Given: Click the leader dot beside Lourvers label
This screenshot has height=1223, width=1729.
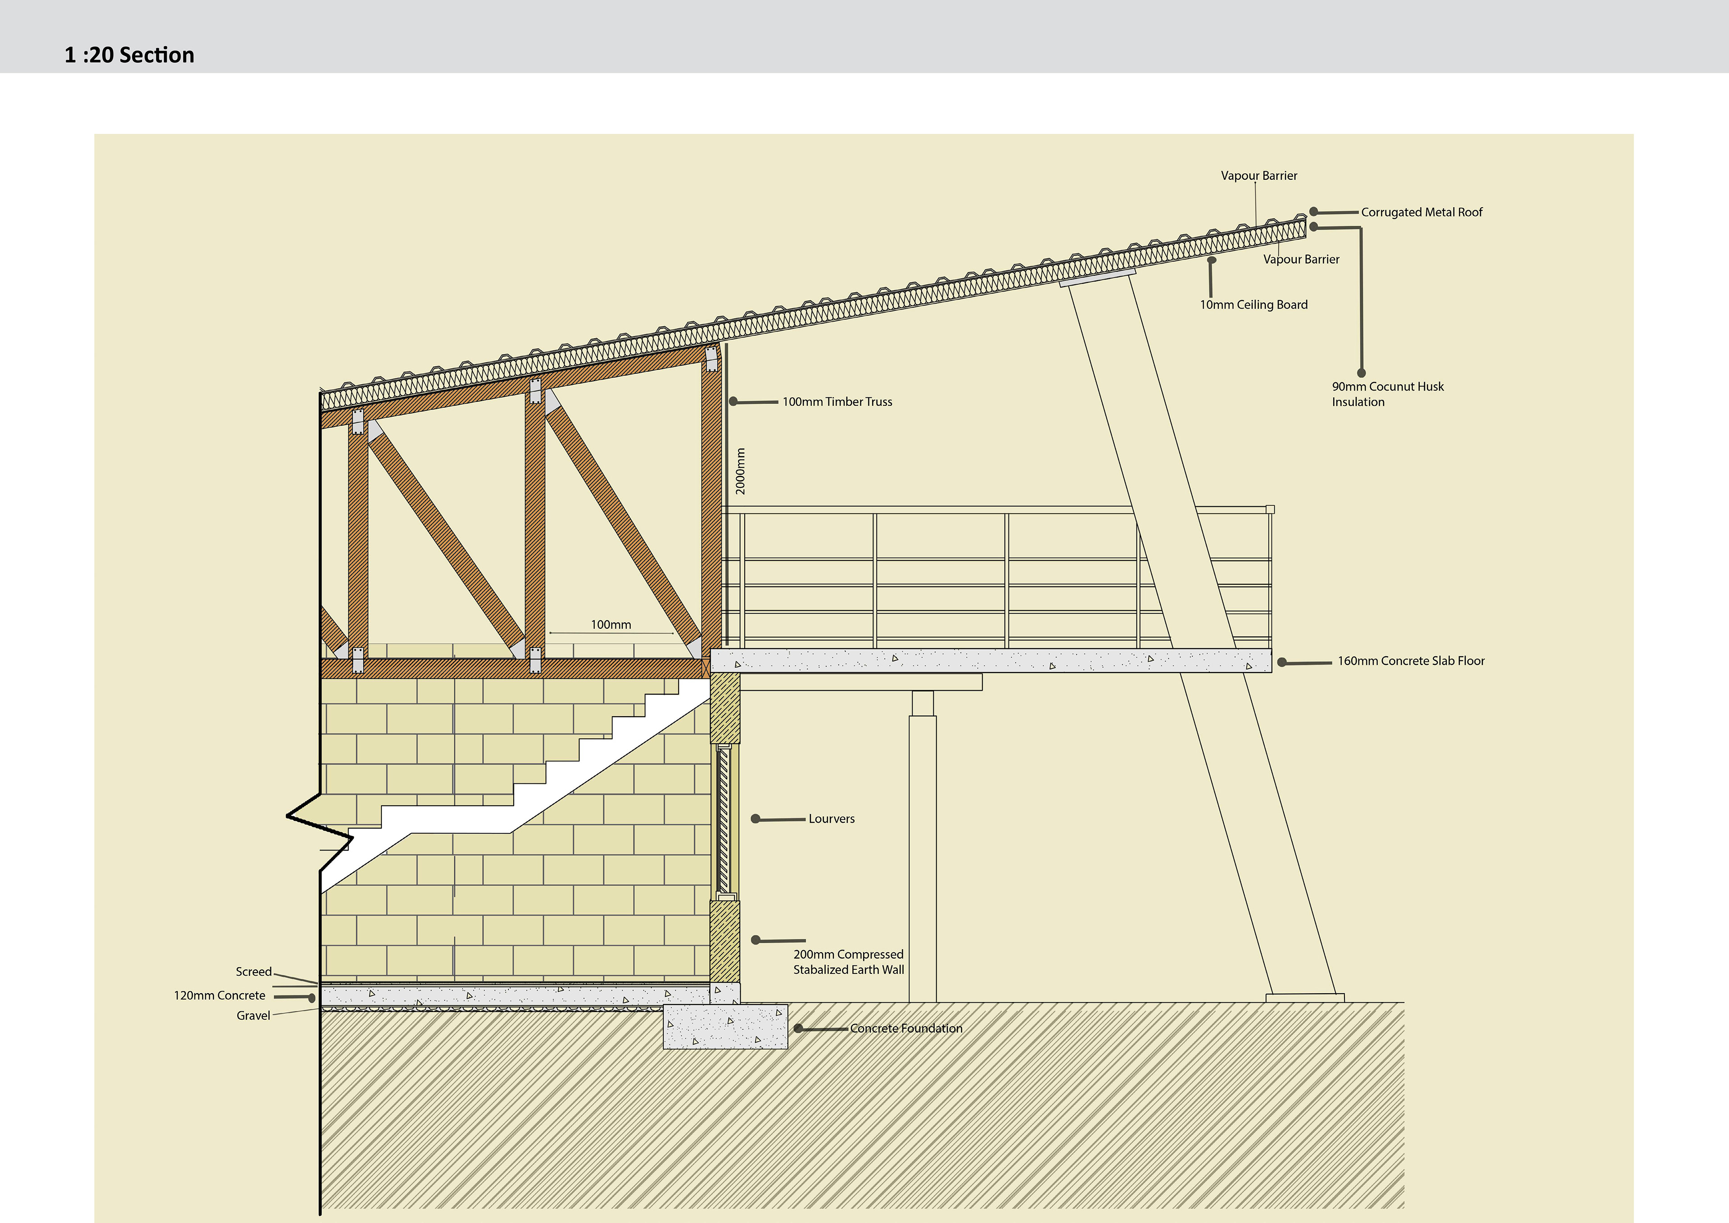Looking at the screenshot, I should [x=755, y=819].
